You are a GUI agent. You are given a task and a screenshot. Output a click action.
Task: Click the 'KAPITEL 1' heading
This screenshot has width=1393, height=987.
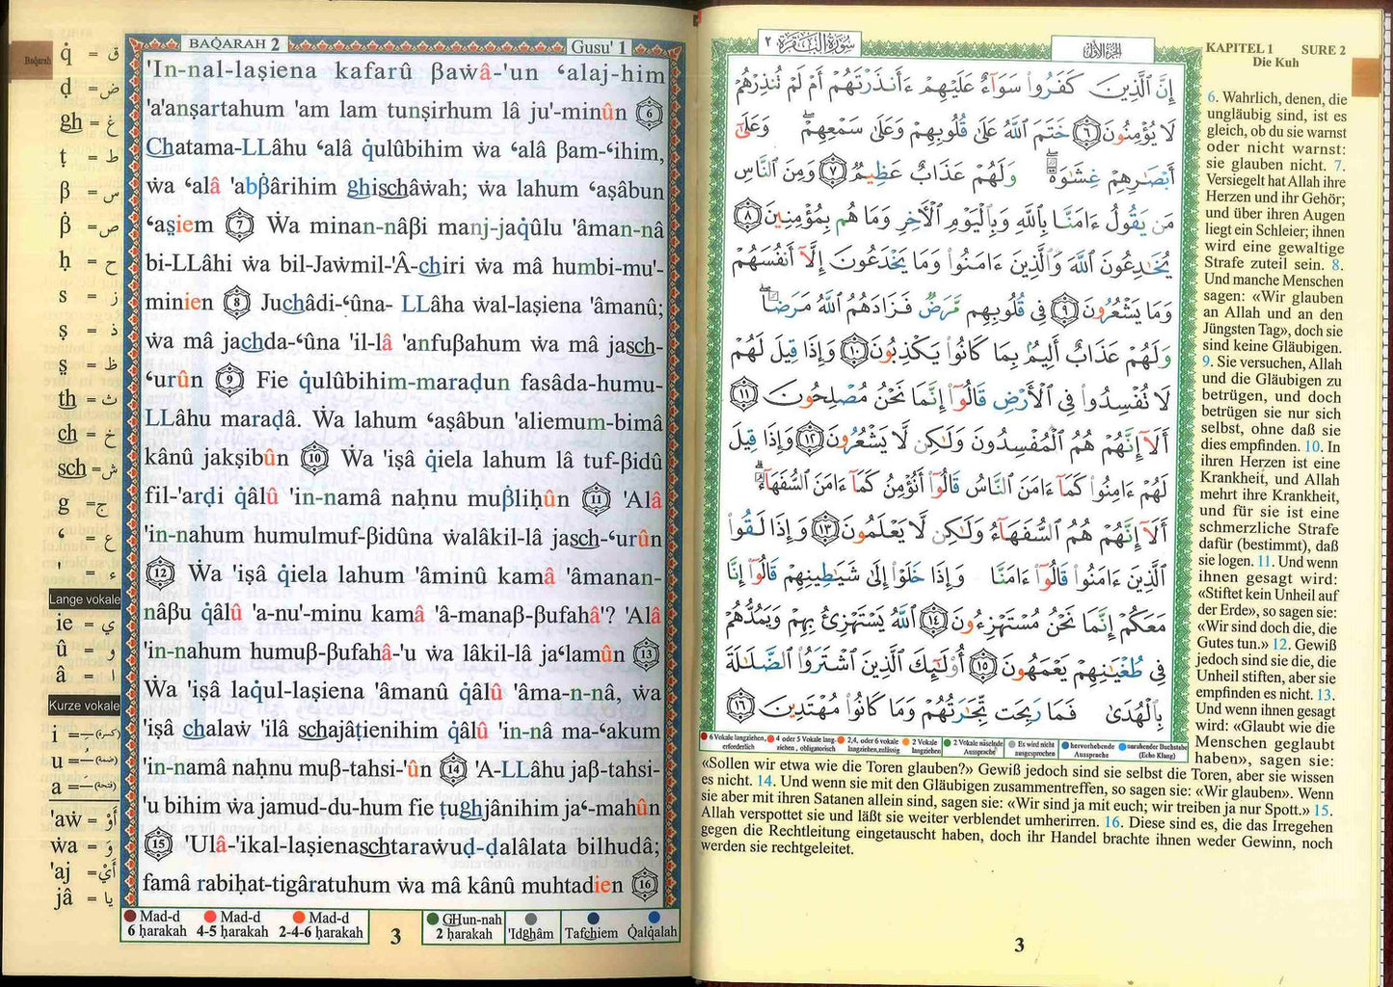pyautogui.click(x=1239, y=48)
